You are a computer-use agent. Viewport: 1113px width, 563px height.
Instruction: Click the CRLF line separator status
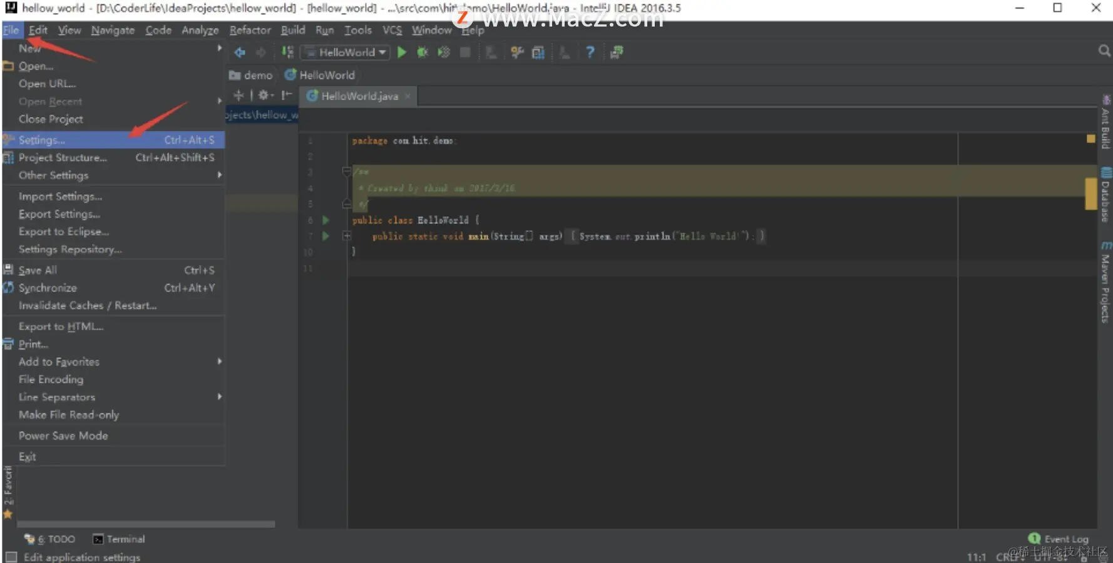(1010, 557)
